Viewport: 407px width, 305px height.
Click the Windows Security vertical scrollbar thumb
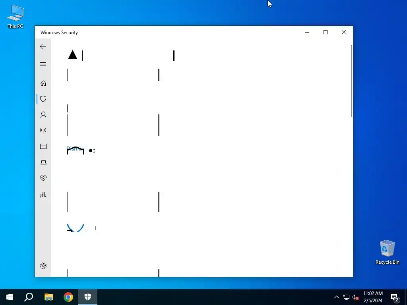[x=352, y=81]
